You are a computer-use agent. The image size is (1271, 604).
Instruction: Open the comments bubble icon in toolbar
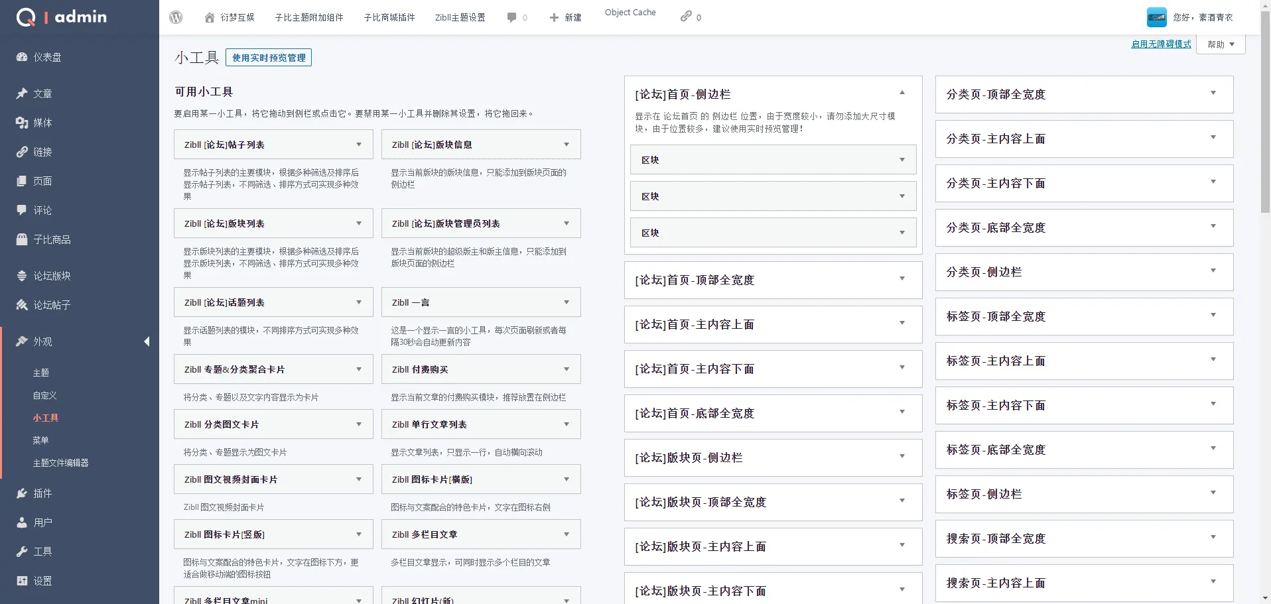(x=511, y=17)
